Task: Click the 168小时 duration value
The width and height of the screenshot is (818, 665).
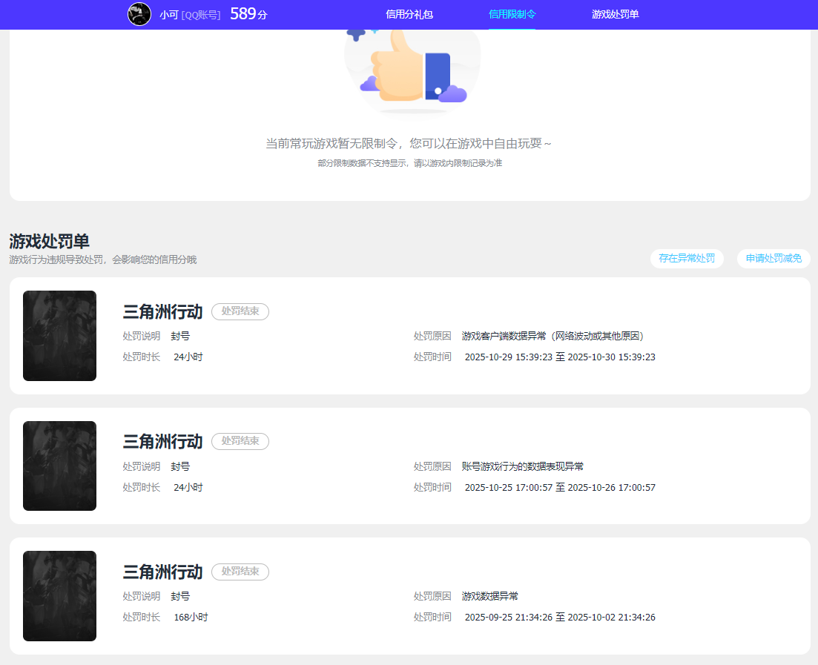Action: pyautogui.click(x=191, y=618)
